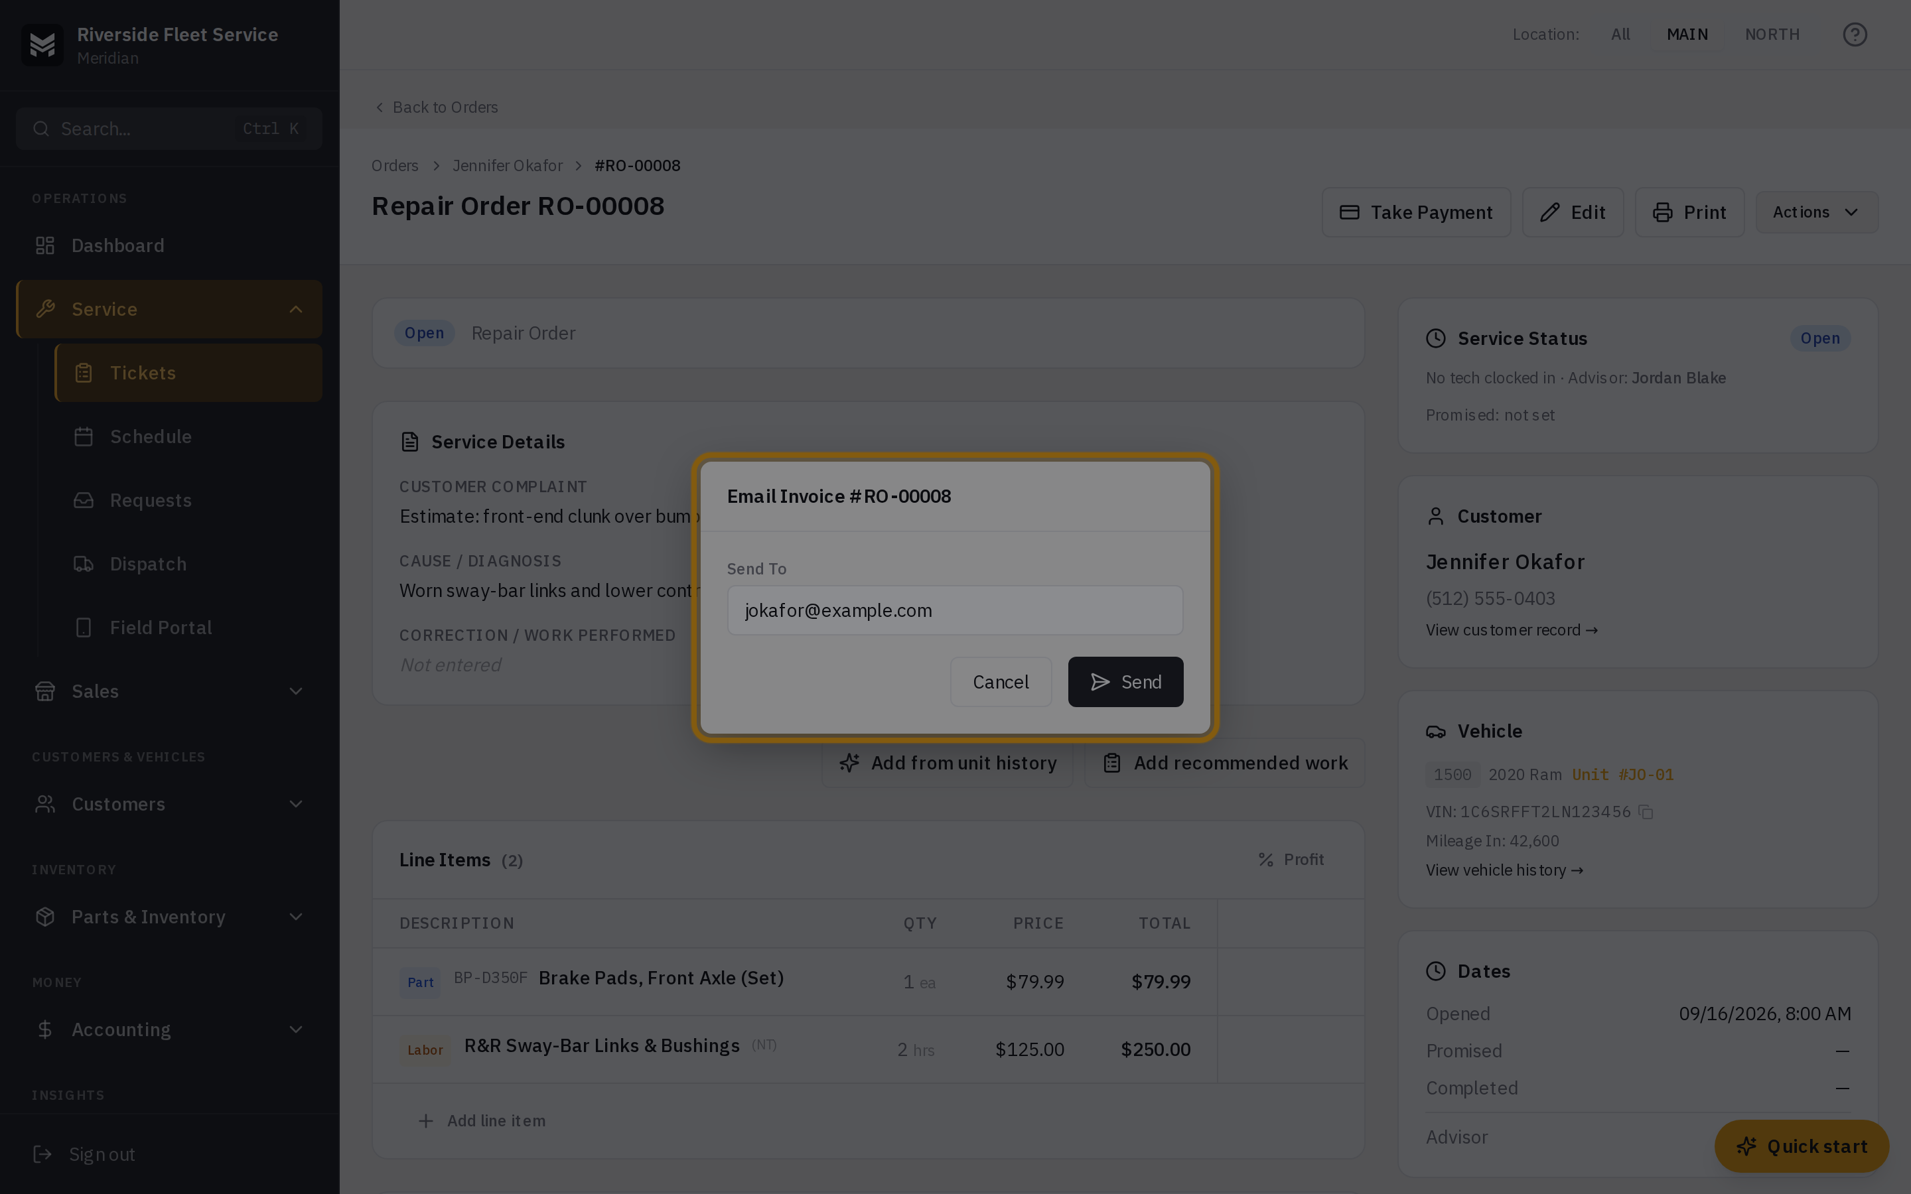
Task: Click the Take Payment button
Action: click(x=1416, y=212)
